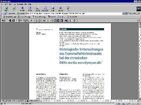Viewport: 141px width, 105px height.
Task: Click the binoculars Find icon
Action: (x=66, y=20)
